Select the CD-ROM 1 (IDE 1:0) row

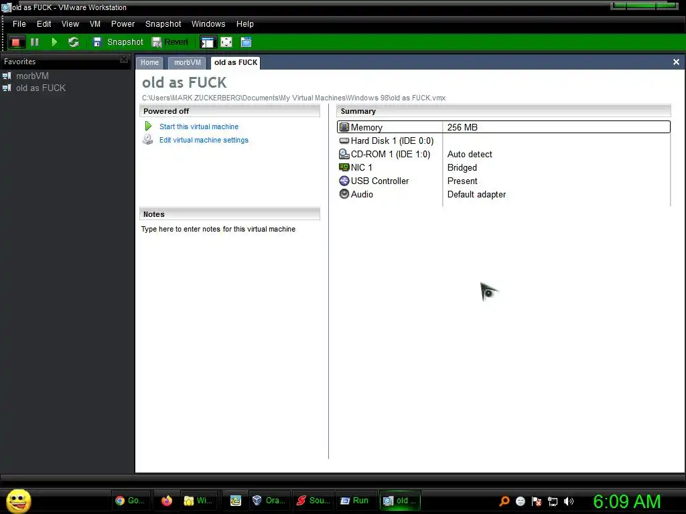504,155
